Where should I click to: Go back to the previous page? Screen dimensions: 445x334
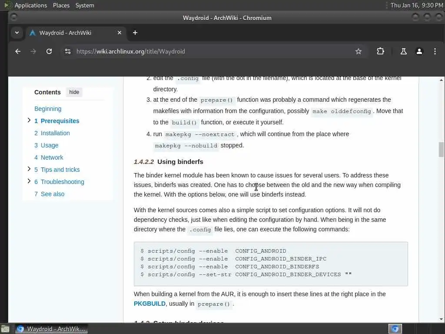point(17,51)
